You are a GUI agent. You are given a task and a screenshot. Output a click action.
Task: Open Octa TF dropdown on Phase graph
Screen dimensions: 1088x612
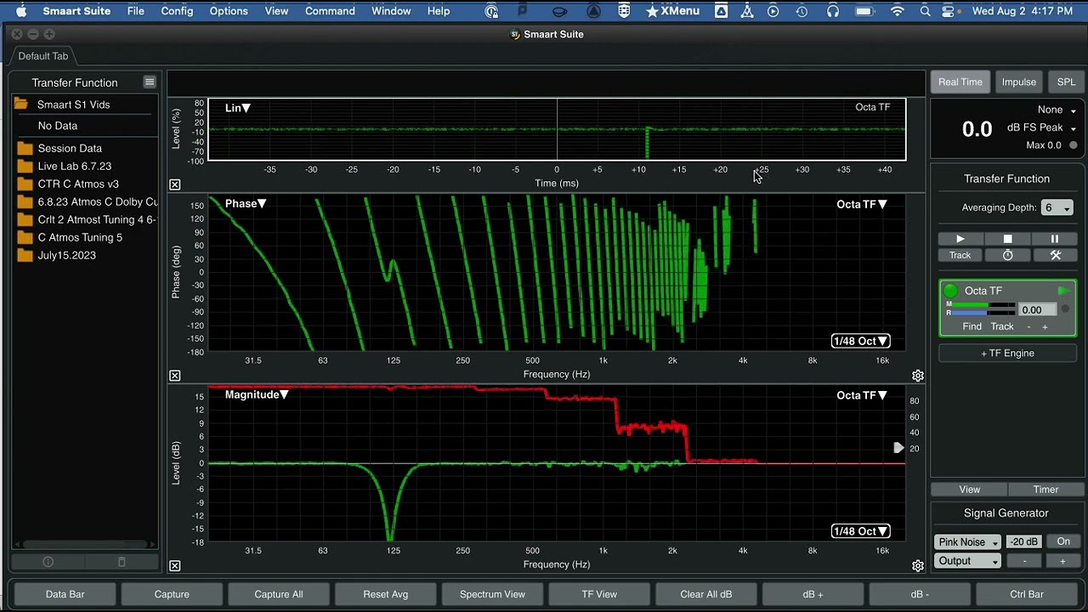point(861,204)
